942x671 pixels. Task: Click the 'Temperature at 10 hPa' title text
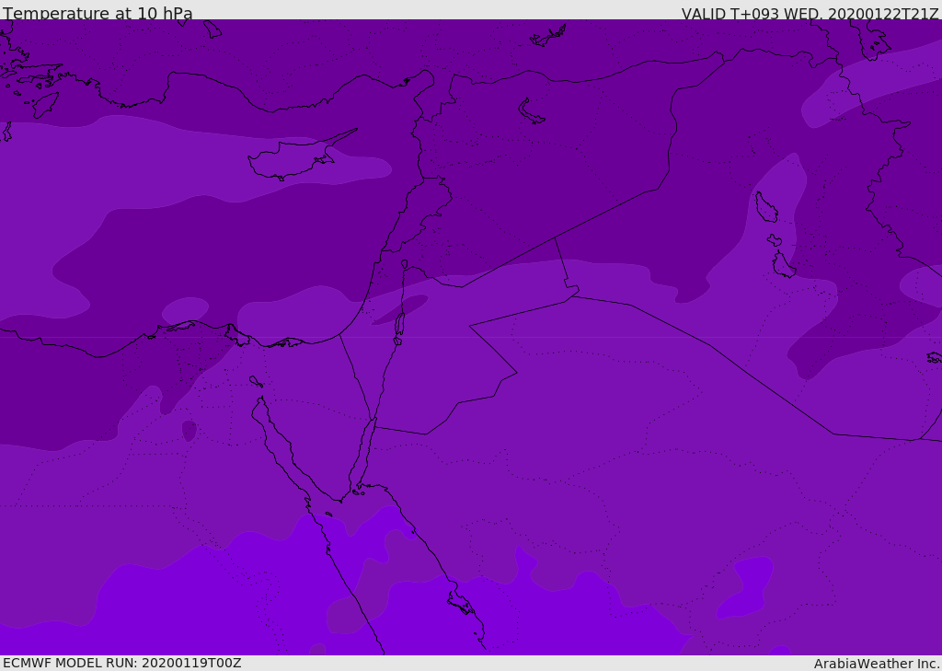[x=98, y=13]
